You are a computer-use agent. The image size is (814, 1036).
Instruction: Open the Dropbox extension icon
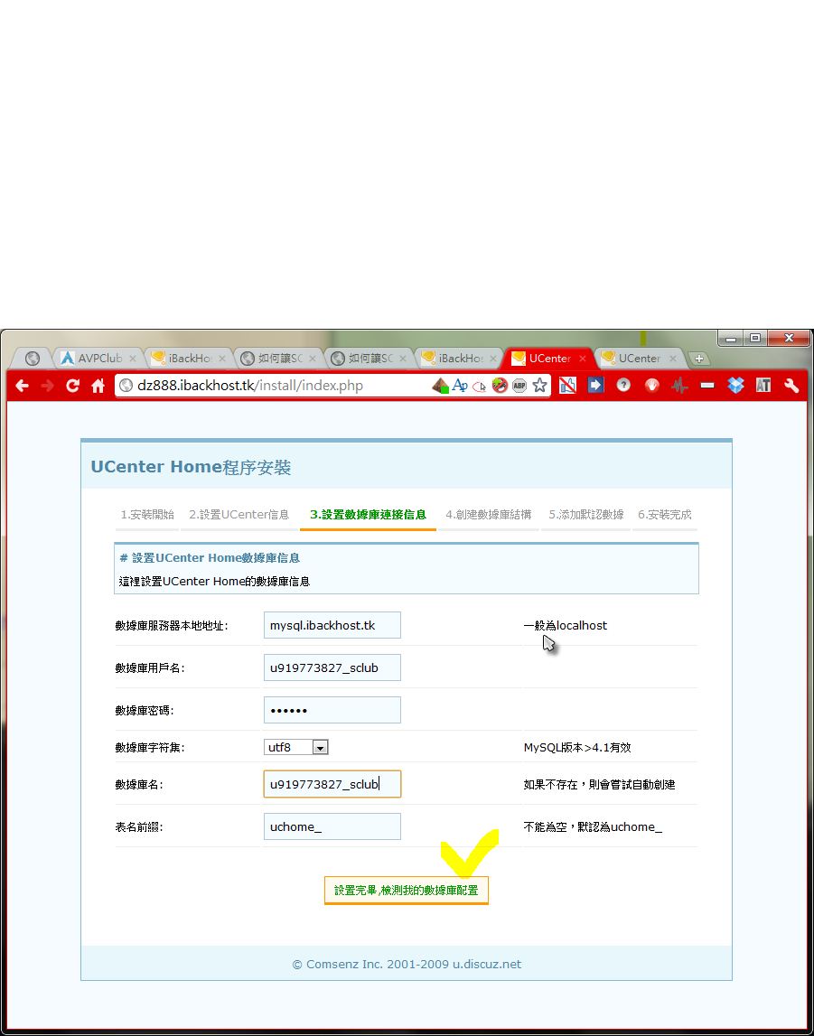(735, 386)
